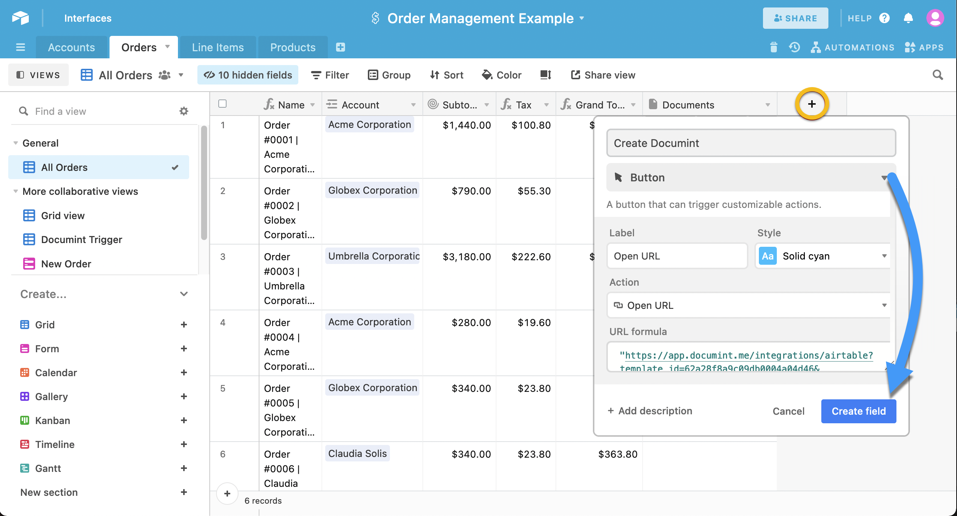Click the URL formula text box
Viewport: 957px width, 516px height.
[x=749, y=357]
